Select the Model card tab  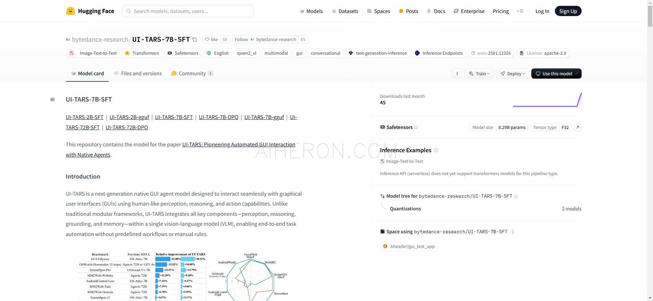coord(87,74)
